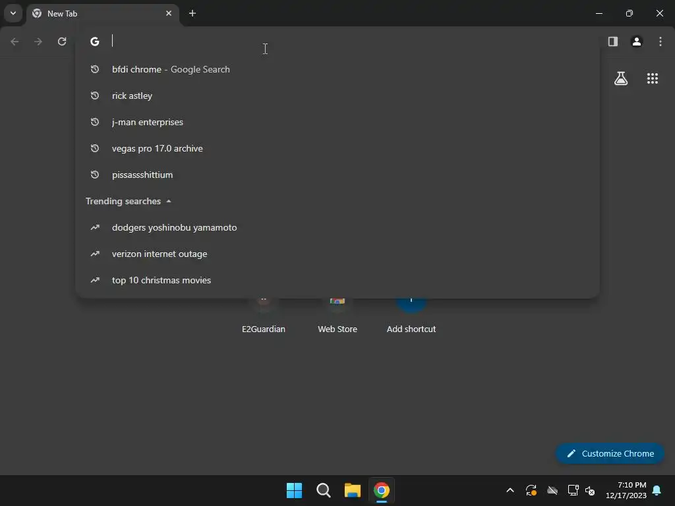The image size is (675, 506).
Task: Select j-man enterprises suggestion
Action: tap(337, 122)
